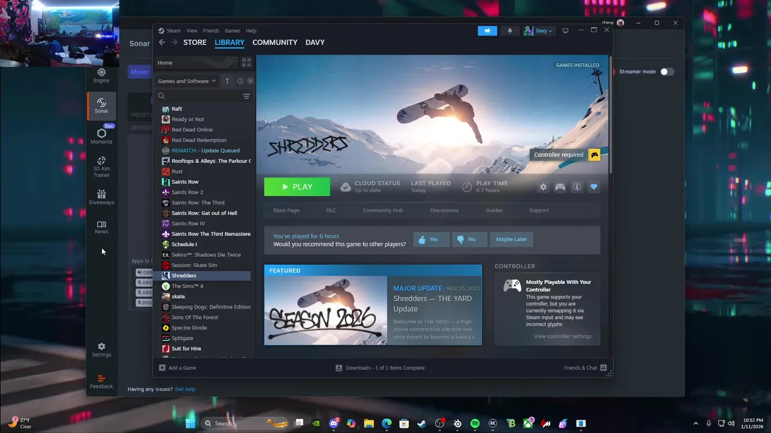Open Engine in SteelSeries sidebar
771x433 pixels.
(x=101, y=75)
